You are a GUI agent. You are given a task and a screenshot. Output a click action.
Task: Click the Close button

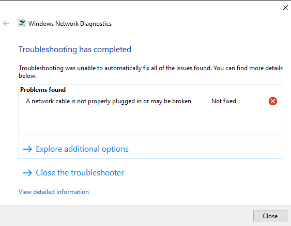coord(270,216)
